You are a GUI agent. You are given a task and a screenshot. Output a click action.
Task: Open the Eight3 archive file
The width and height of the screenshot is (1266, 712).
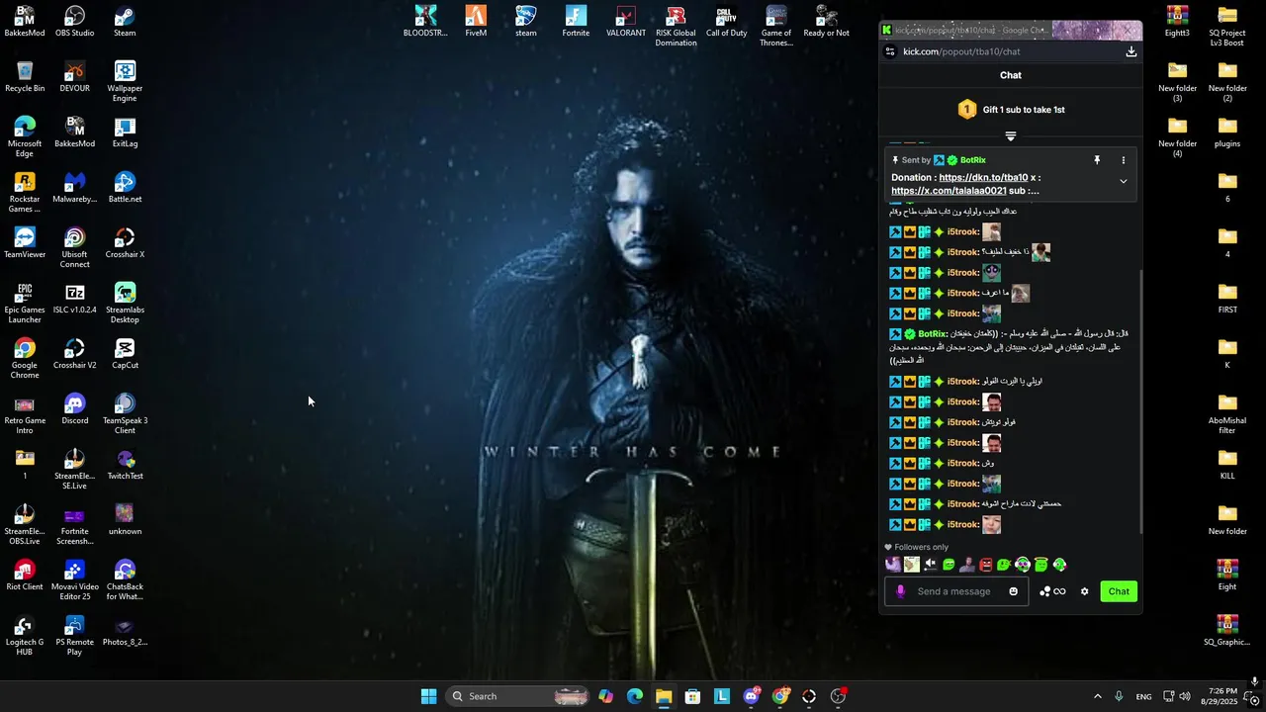[x=1177, y=22]
